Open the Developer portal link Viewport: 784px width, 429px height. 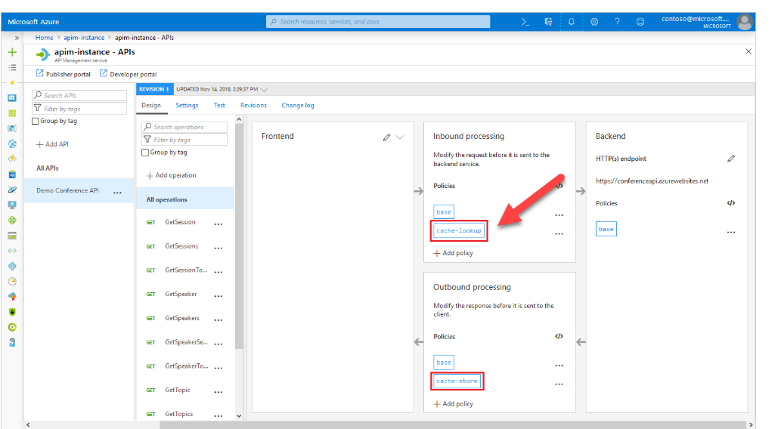(128, 74)
